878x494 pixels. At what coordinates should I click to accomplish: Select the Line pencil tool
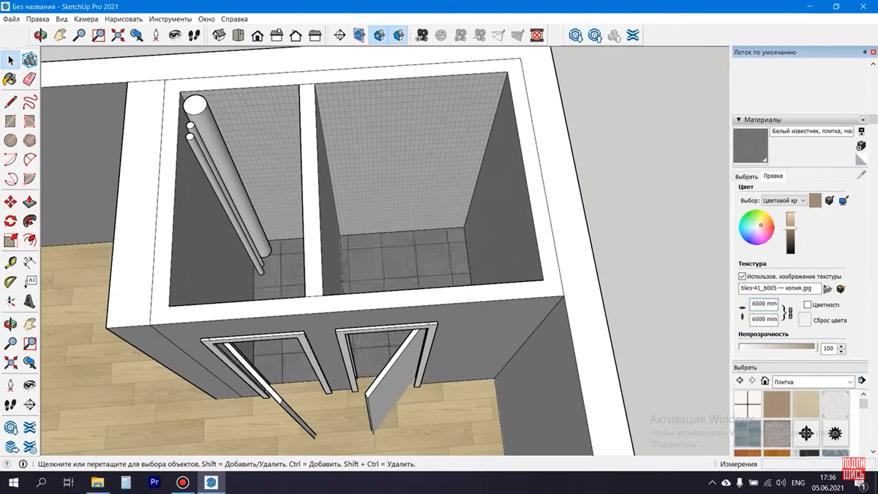[10, 102]
